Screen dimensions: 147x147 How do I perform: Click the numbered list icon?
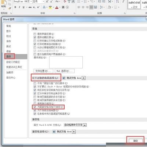click(85, 1)
